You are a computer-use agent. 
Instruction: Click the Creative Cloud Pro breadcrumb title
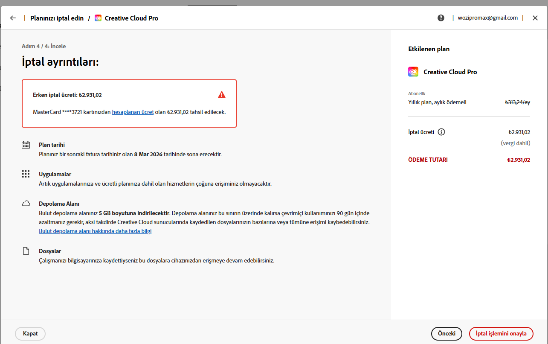point(131,18)
